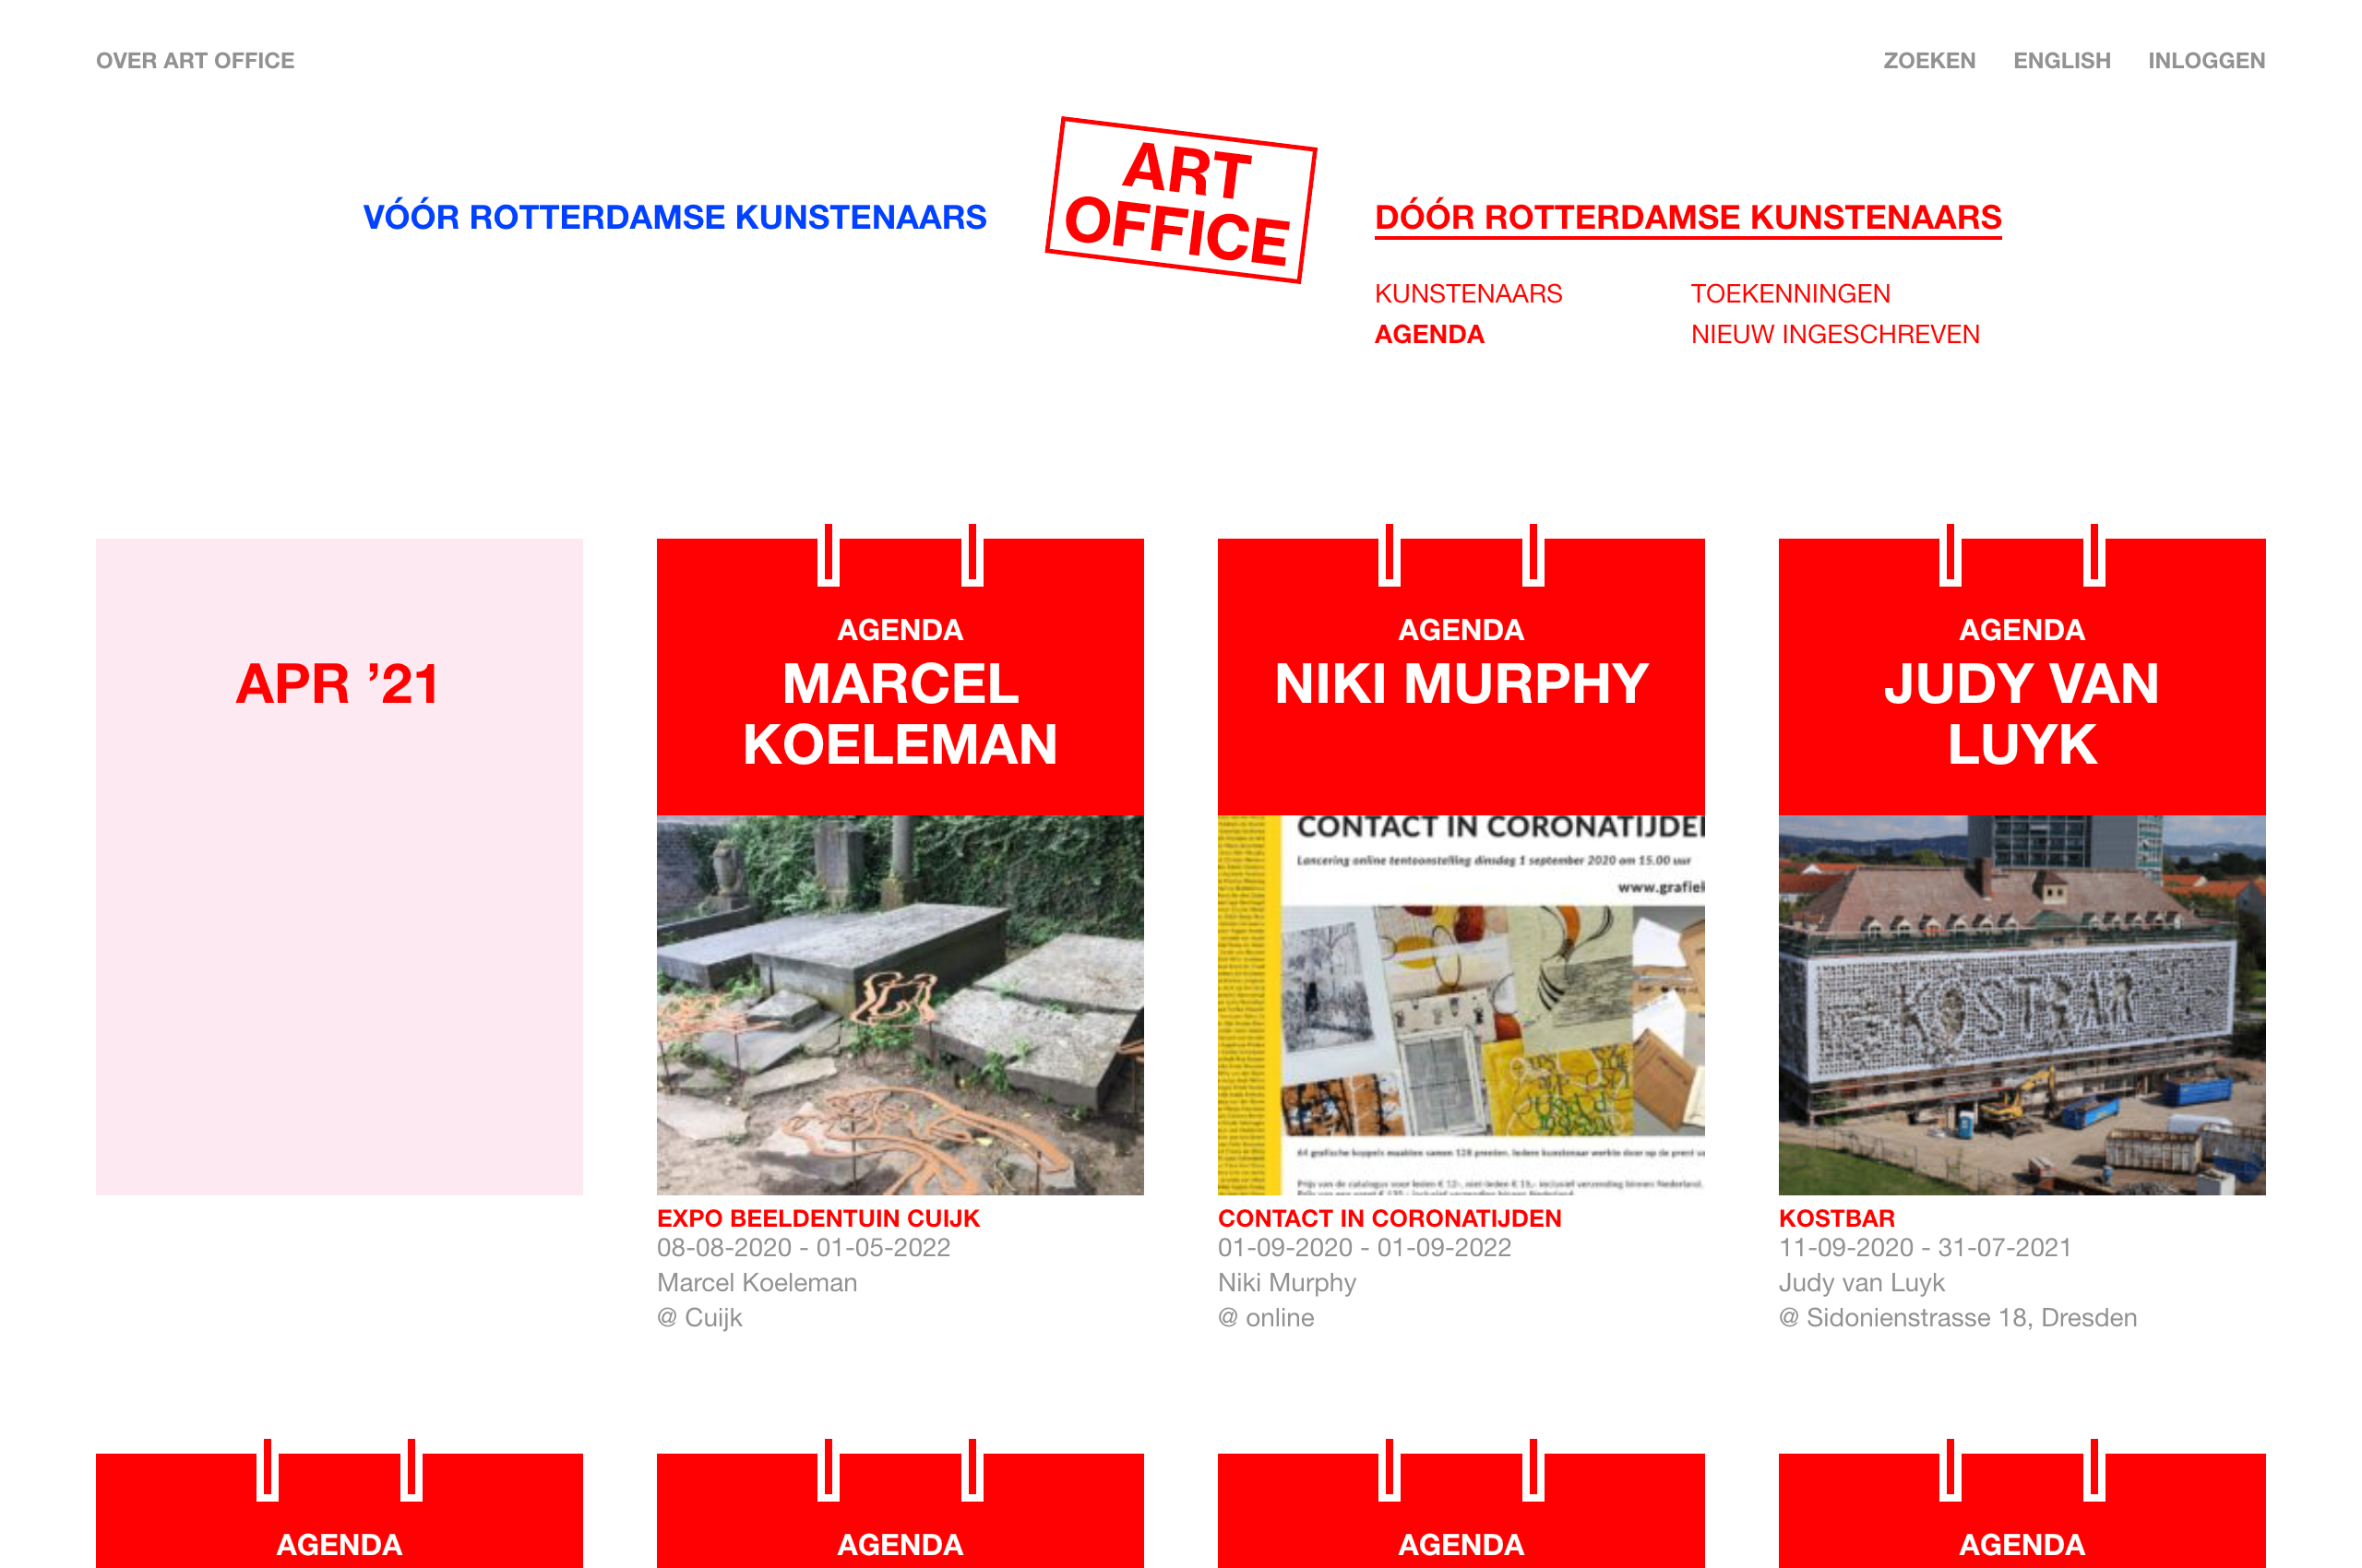Open the Judy van Luyk agenda card header
Viewport: 2362px width, 1568px height.
[2022, 677]
